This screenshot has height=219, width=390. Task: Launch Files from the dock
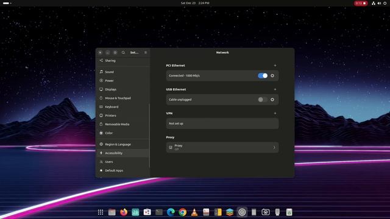click(112, 212)
